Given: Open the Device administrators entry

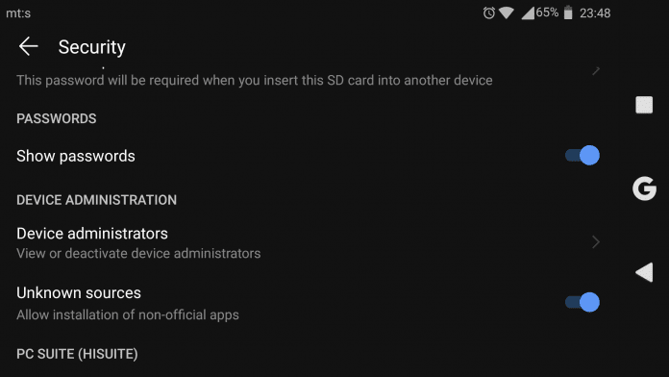Looking at the screenshot, I should pyautogui.click(x=308, y=242).
